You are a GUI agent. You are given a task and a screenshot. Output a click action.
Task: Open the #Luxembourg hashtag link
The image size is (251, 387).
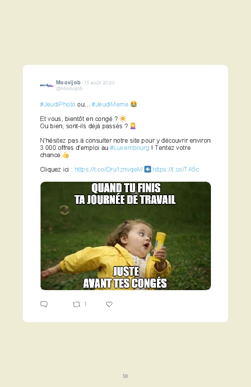pyautogui.click(x=129, y=148)
